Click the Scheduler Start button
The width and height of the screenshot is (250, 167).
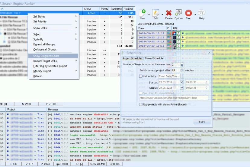pos(202,122)
